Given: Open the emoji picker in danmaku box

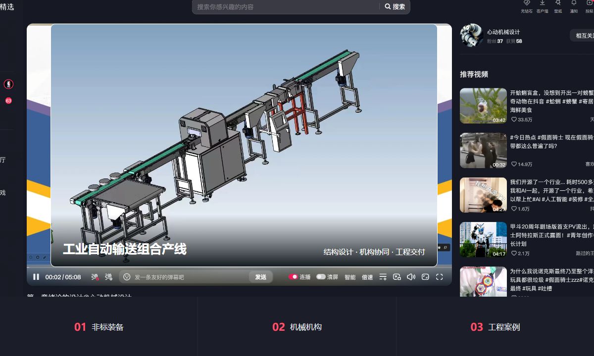Looking at the screenshot, I should pyautogui.click(x=127, y=277).
